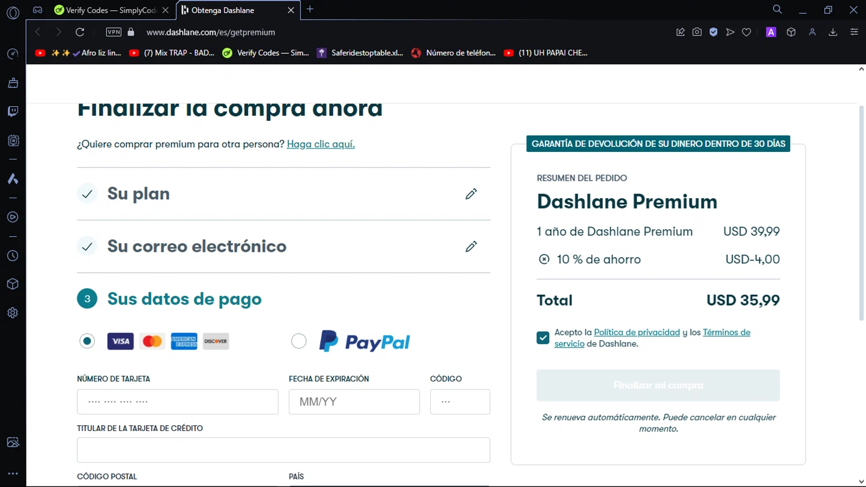Edit Su plan with pencil icon
This screenshot has height=487, width=866.
(471, 194)
